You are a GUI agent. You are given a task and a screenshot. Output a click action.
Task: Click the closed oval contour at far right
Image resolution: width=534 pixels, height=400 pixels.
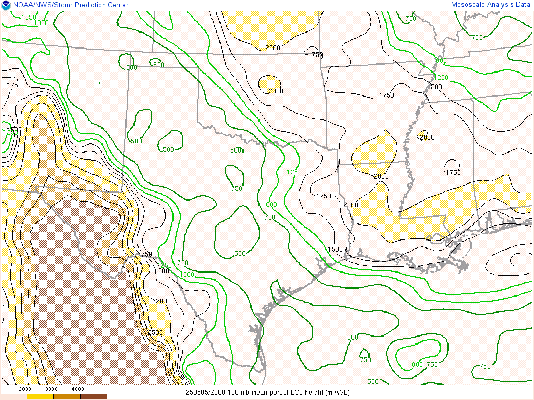point(521,260)
